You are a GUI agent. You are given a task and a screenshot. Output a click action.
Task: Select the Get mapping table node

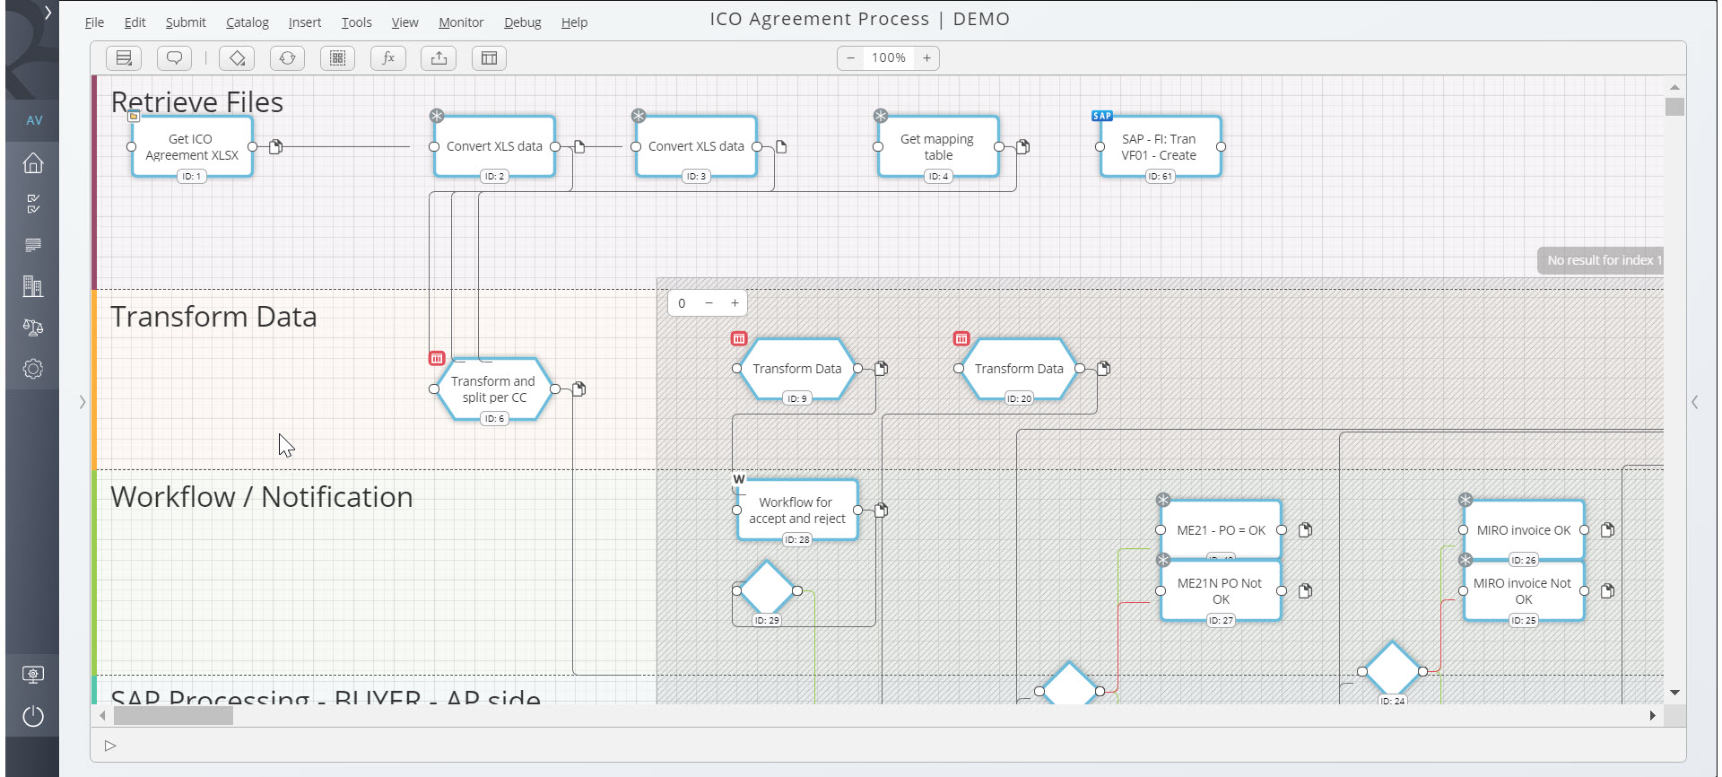point(937,147)
